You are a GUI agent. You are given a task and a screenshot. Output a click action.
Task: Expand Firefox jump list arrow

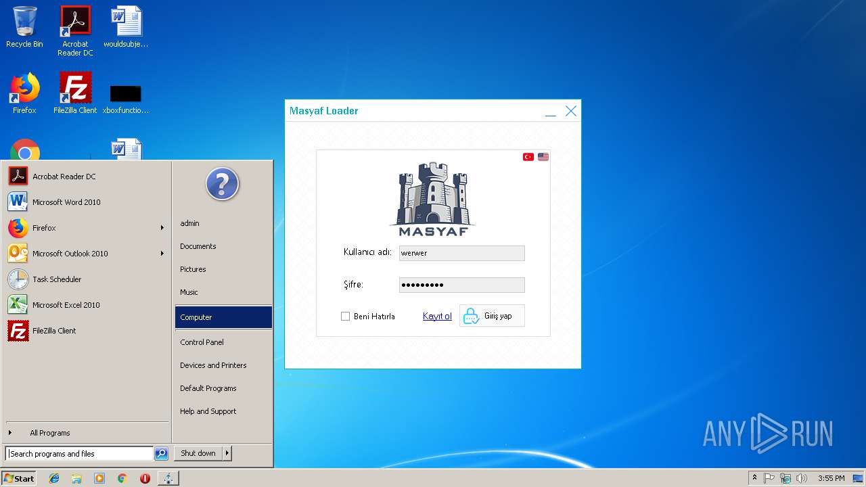click(162, 228)
